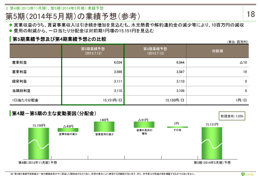260x180 pixels.
Task: Click the page number 18
Action: pyautogui.click(x=251, y=14)
